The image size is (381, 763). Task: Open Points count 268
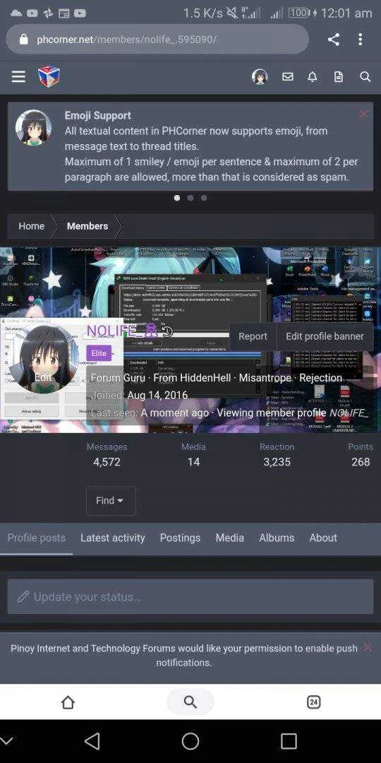[361, 462]
